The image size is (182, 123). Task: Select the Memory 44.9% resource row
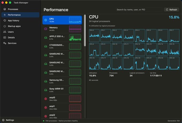(62, 29)
